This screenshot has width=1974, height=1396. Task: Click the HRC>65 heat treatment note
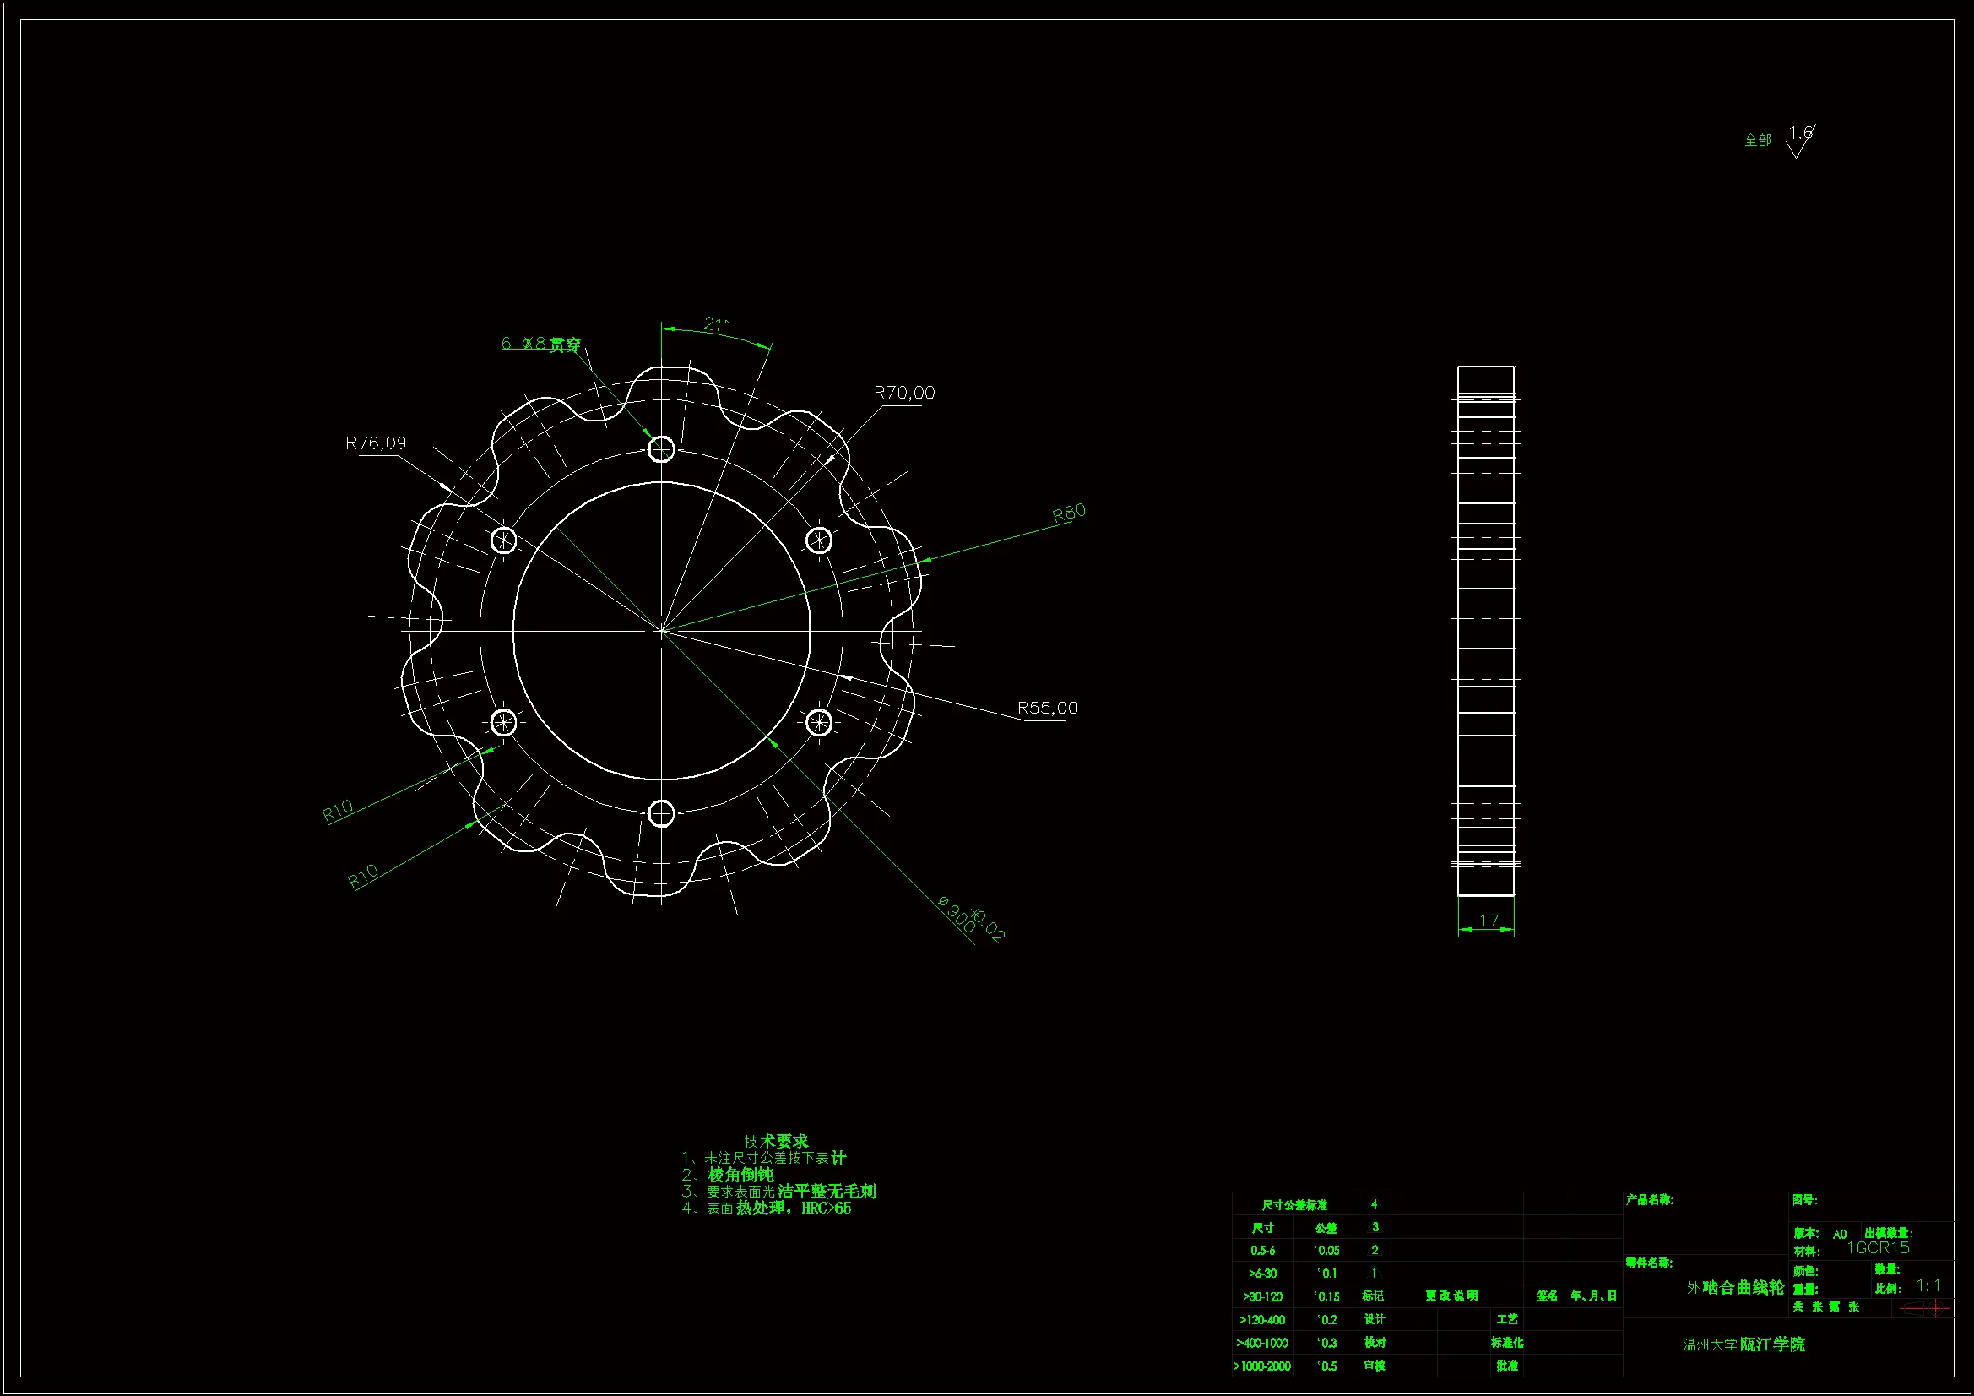tap(826, 1209)
